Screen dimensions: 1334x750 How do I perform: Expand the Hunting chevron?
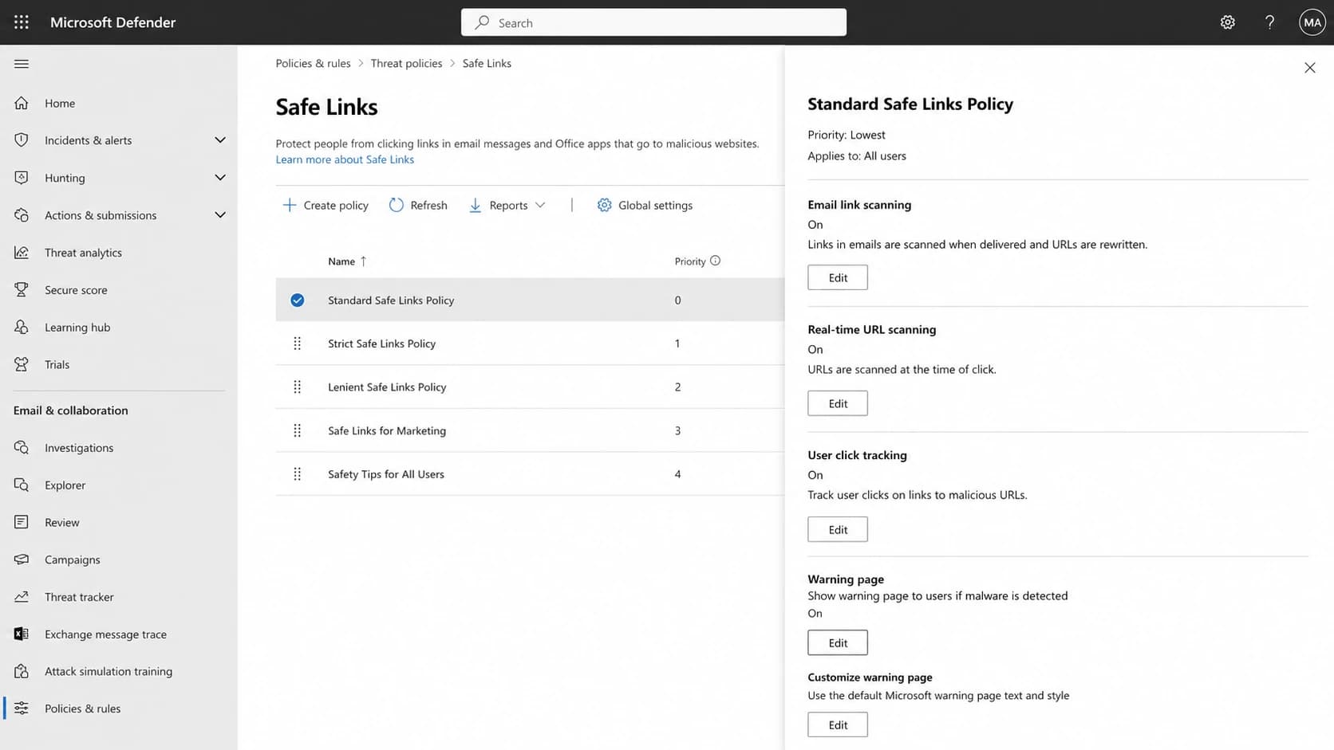(220, 178)
